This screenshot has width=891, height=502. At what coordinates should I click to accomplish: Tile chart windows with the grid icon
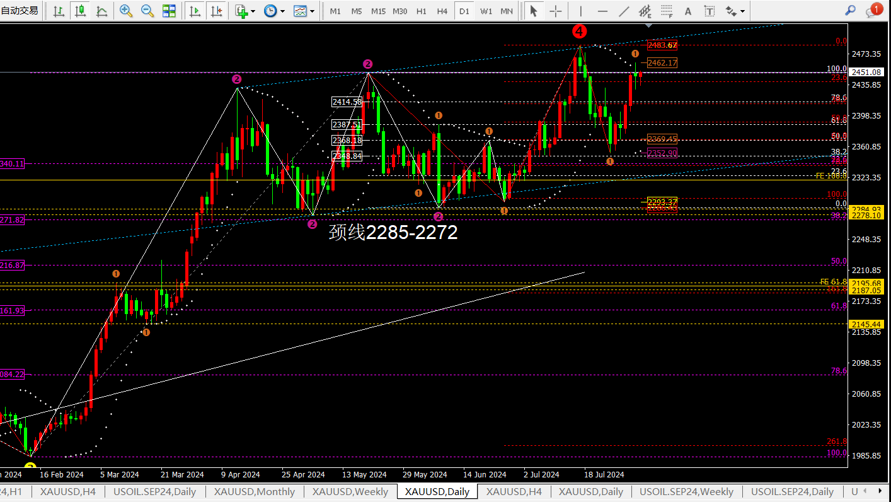coord(169,11)
